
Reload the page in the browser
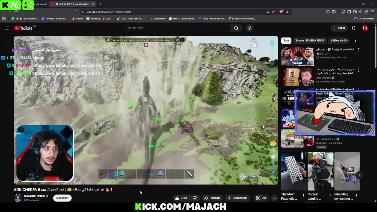tap(16, 12)
